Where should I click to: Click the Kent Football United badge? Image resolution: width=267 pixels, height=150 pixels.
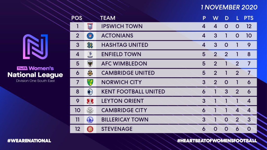pyautogui.click(x=90, y=92)
